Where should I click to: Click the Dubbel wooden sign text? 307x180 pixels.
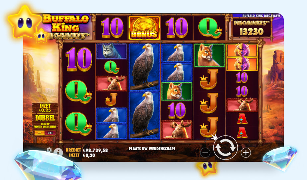pos(45,118)
